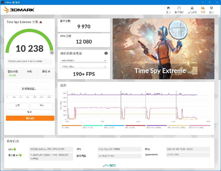Switch to the 平均 column in the scores panel
This screenshot has height=171, width=221.
29,71
